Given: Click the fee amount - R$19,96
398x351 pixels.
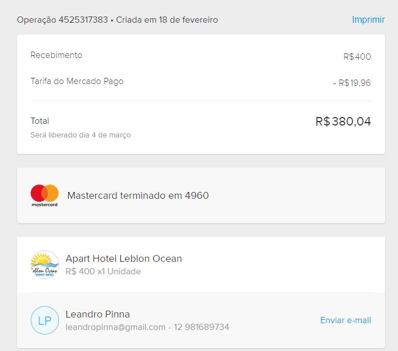Looking at the screenshot, I should [x=351, y=83].
